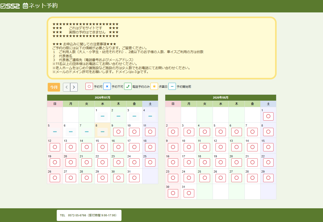Select available circle for August 22
Image resolution: width=323 pixels, height=222 pixels.
(268, 162)
